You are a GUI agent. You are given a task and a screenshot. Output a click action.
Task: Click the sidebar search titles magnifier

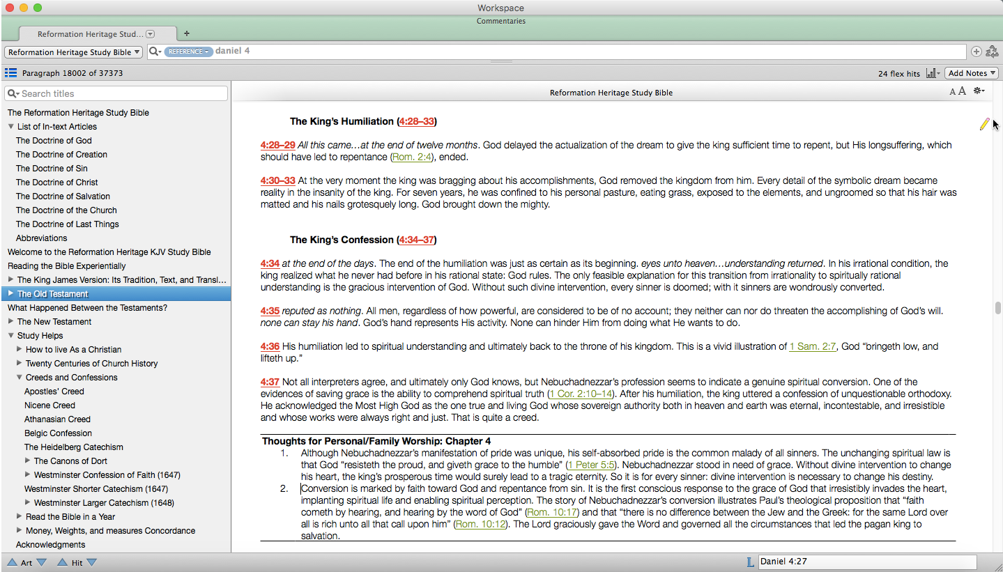pos(13,93)
